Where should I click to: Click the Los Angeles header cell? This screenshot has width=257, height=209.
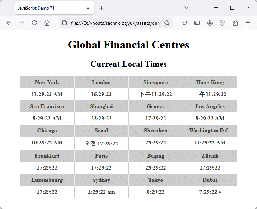point(210,106)
